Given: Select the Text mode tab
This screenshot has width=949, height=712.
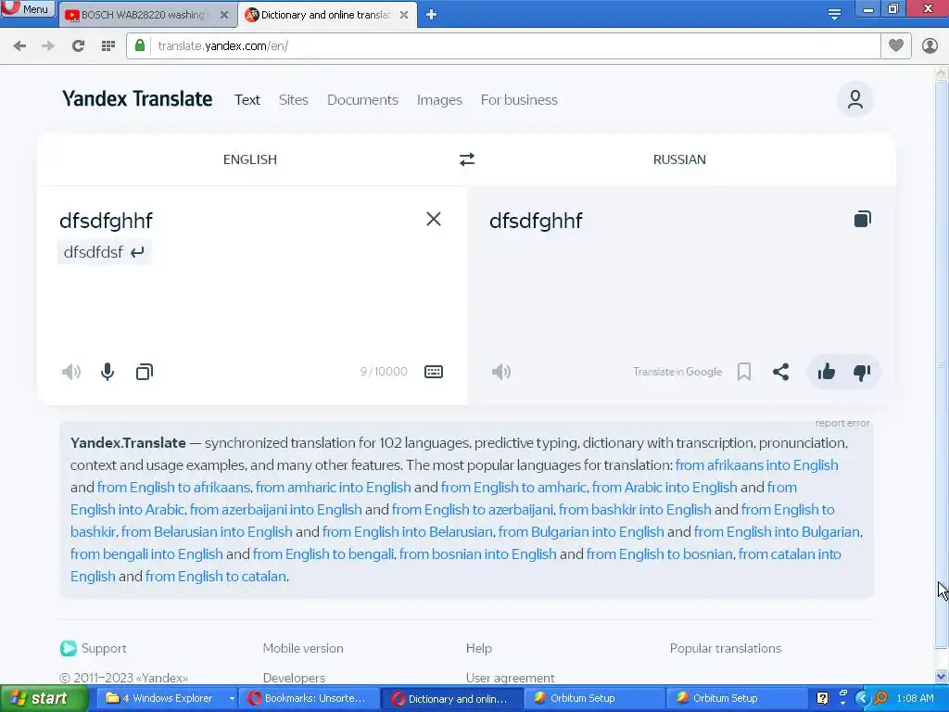Looking at the screenshot, I should (247, 100).
